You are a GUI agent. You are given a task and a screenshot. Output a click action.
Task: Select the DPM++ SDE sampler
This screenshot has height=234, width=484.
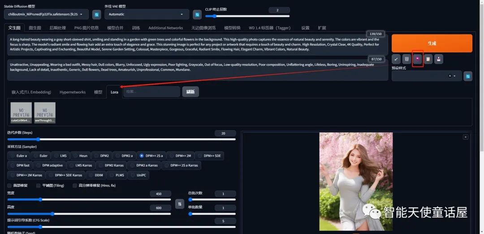point(209,156)
